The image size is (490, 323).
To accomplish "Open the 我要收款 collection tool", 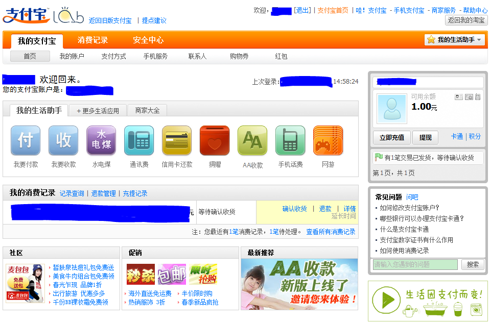I will 63,140.
